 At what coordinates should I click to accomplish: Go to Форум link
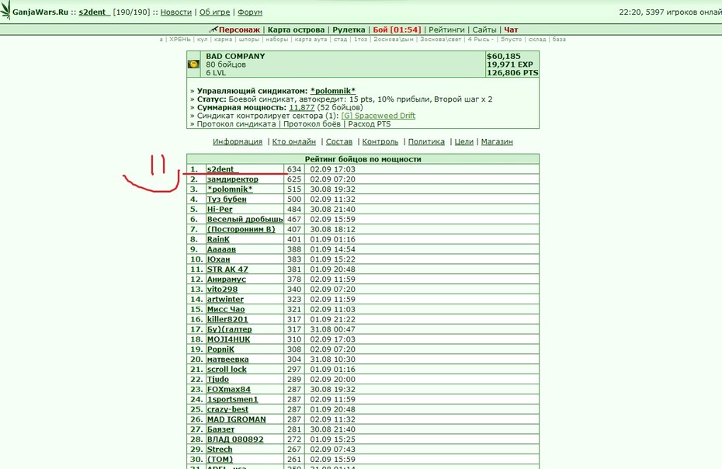tap(250, 12)
